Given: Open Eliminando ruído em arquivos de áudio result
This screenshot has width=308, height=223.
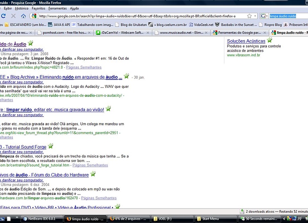Looking at the screenshot, I should point(61,77).
